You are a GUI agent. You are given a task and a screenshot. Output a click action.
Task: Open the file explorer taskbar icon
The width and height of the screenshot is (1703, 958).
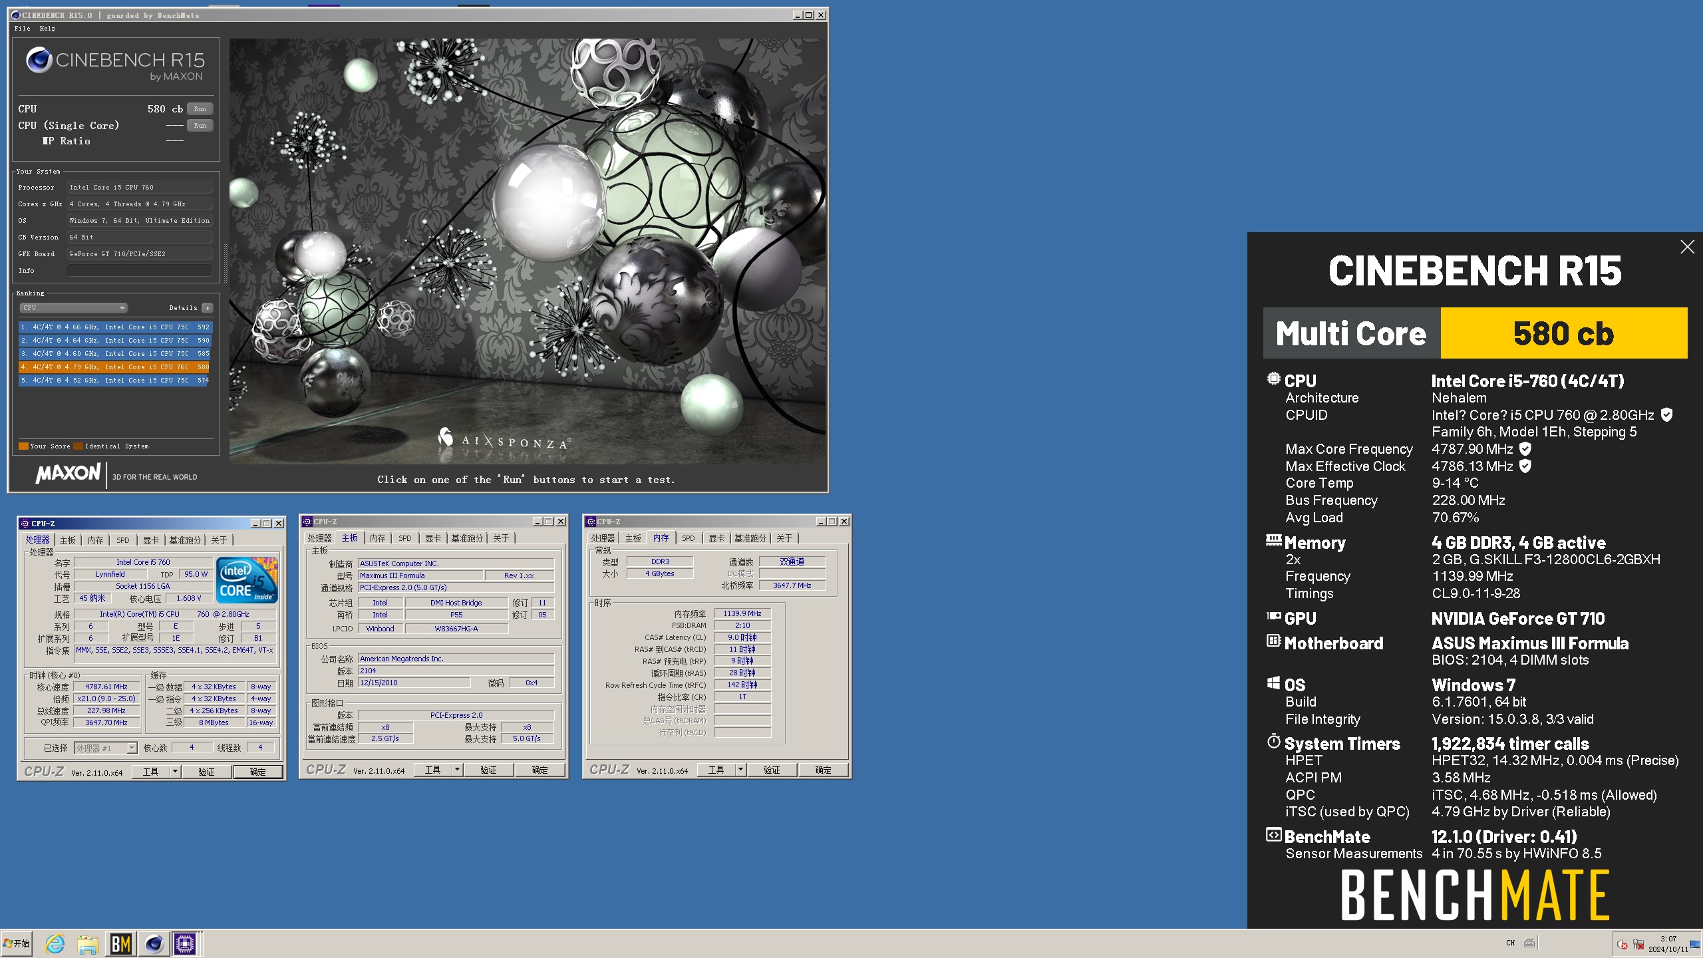pyautogui.click(x=87, y=943)
